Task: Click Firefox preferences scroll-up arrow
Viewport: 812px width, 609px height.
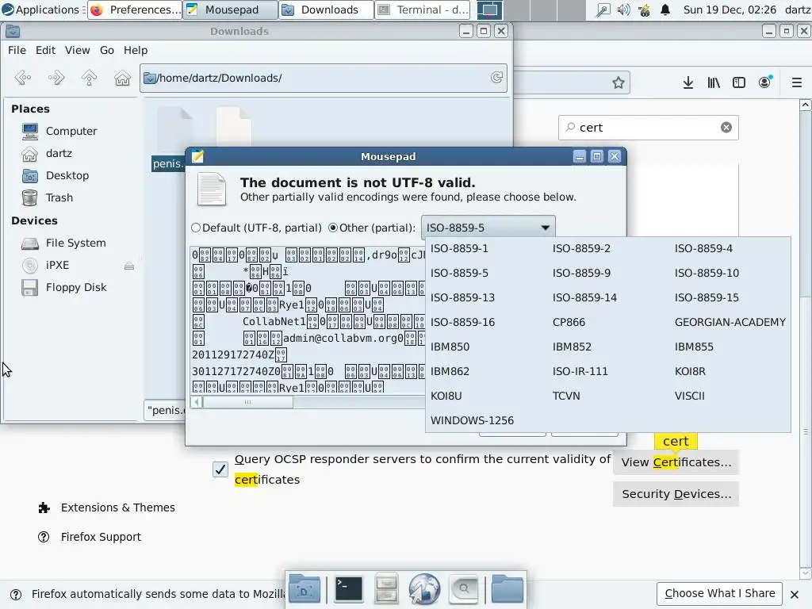Action: click(806, 105)
